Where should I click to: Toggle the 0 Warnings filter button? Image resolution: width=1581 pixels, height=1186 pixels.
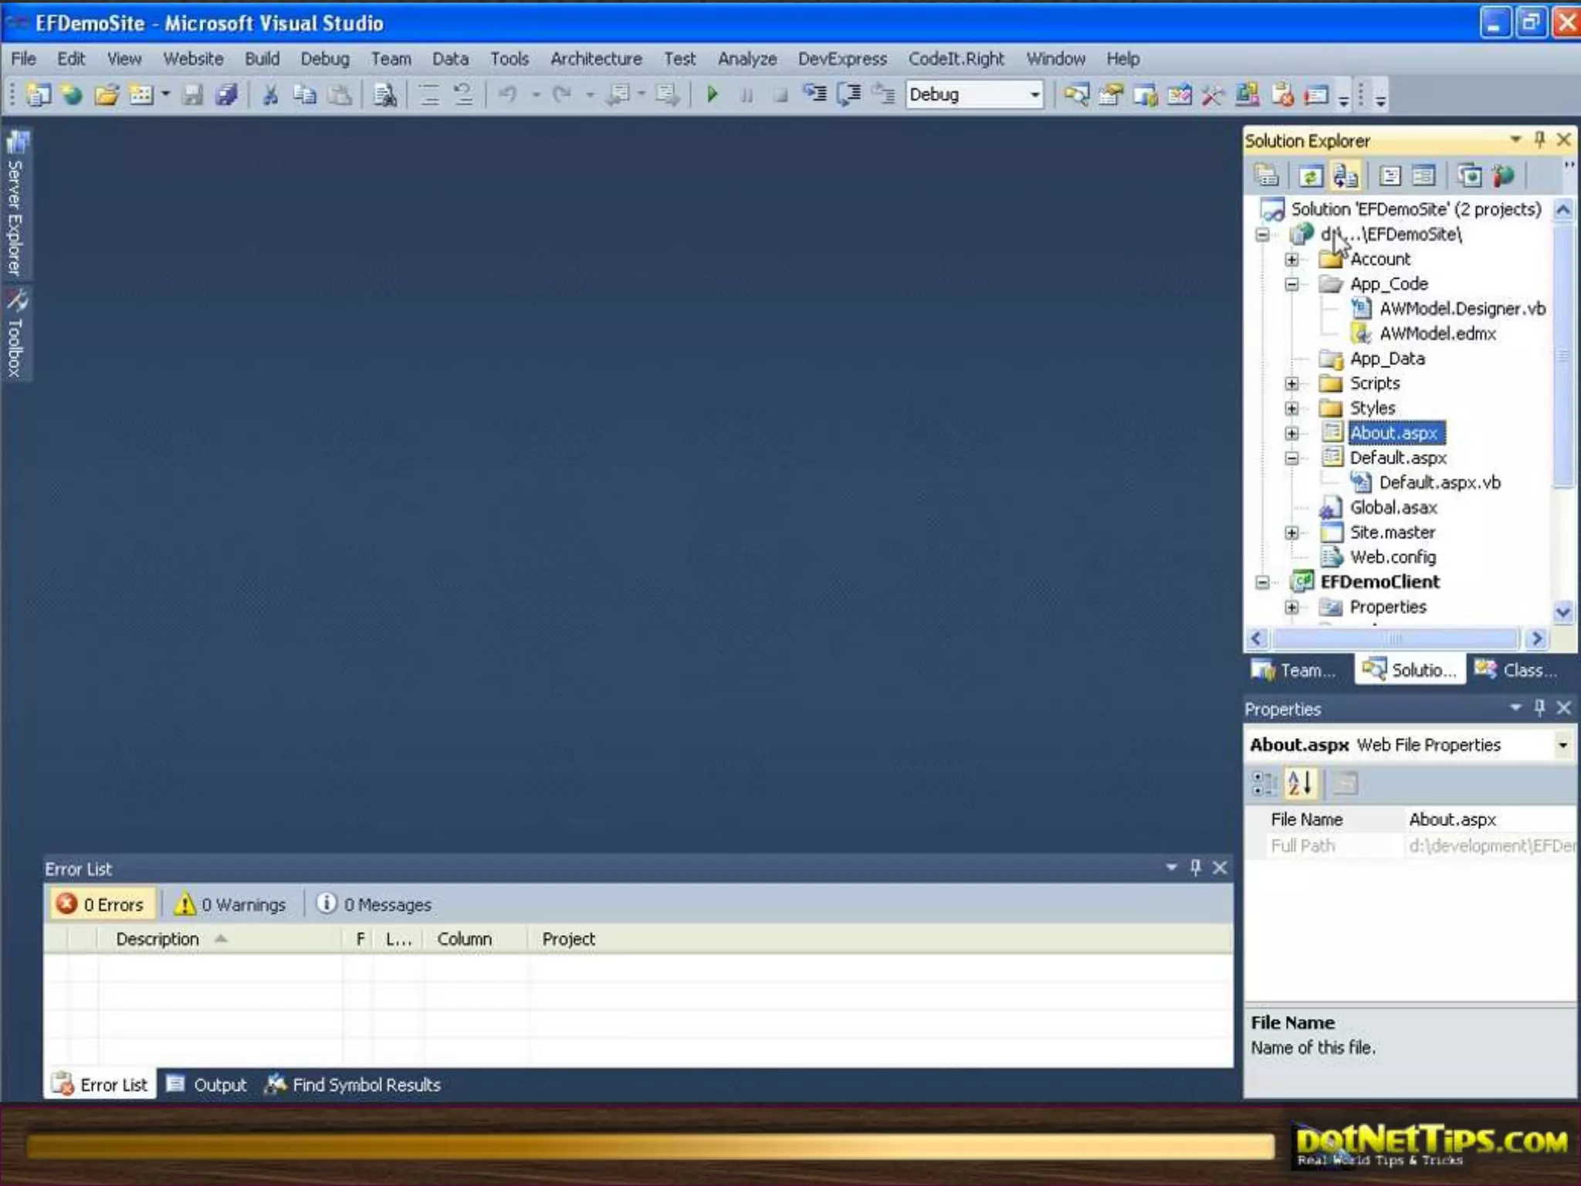pyautogui.click(x=230, y=904)
